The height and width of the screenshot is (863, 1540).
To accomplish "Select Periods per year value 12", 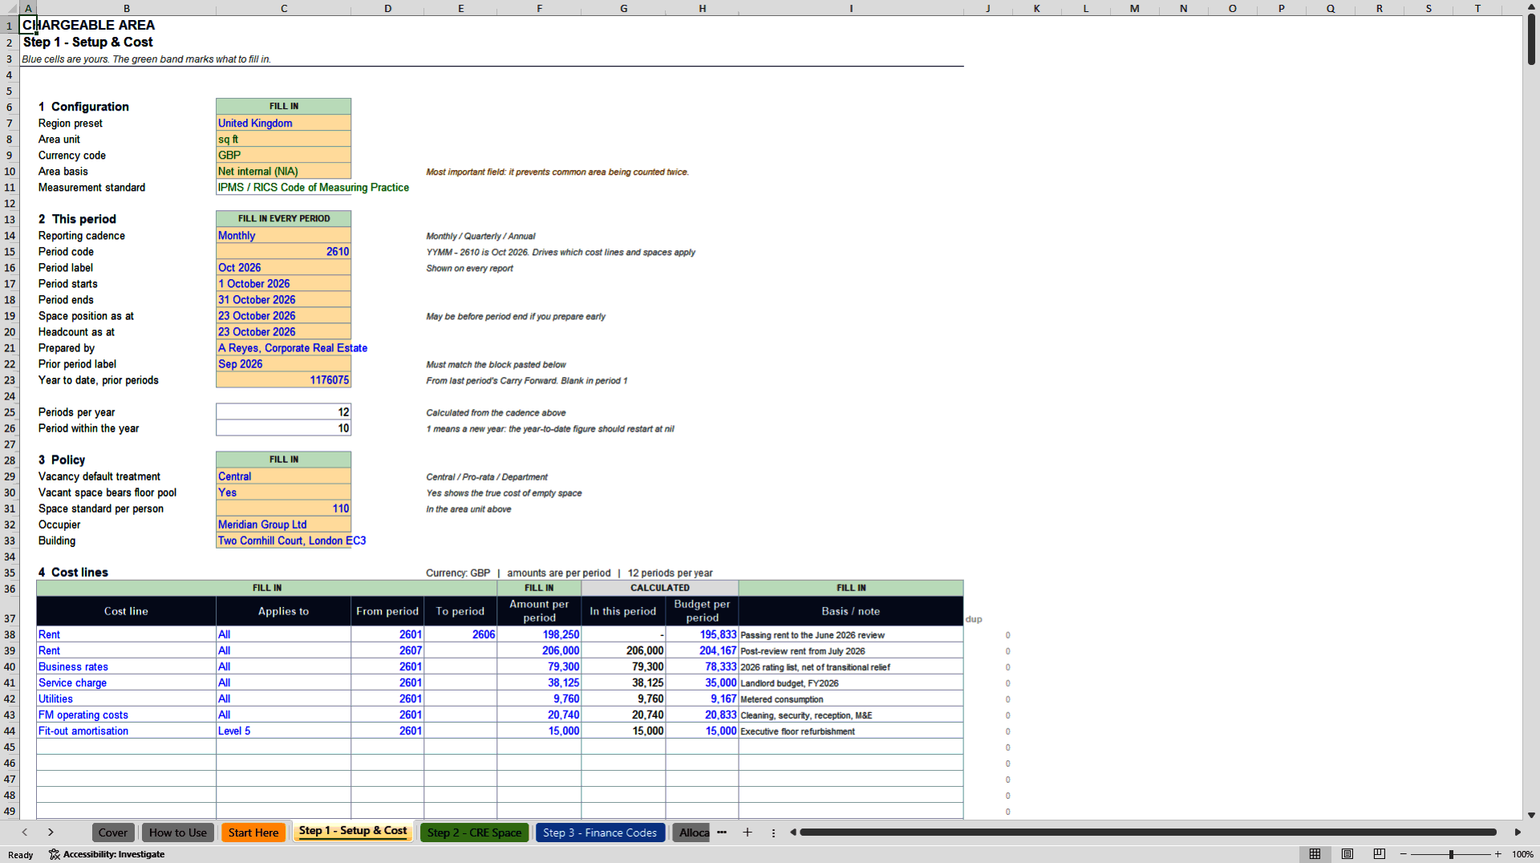I will (x=283, y=411).
